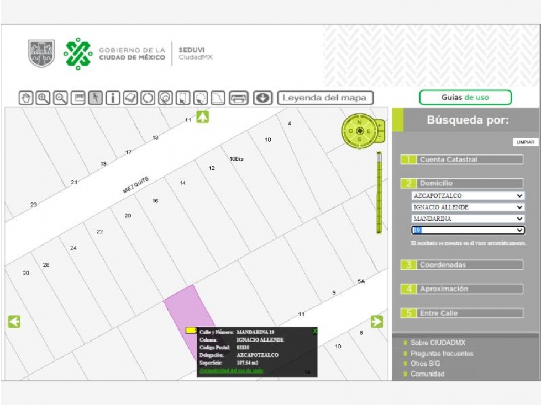Click N on the compass
Image resolution: width=541 pixels, height=405 pixels.
pyautogui.click(x=360, y=122)
